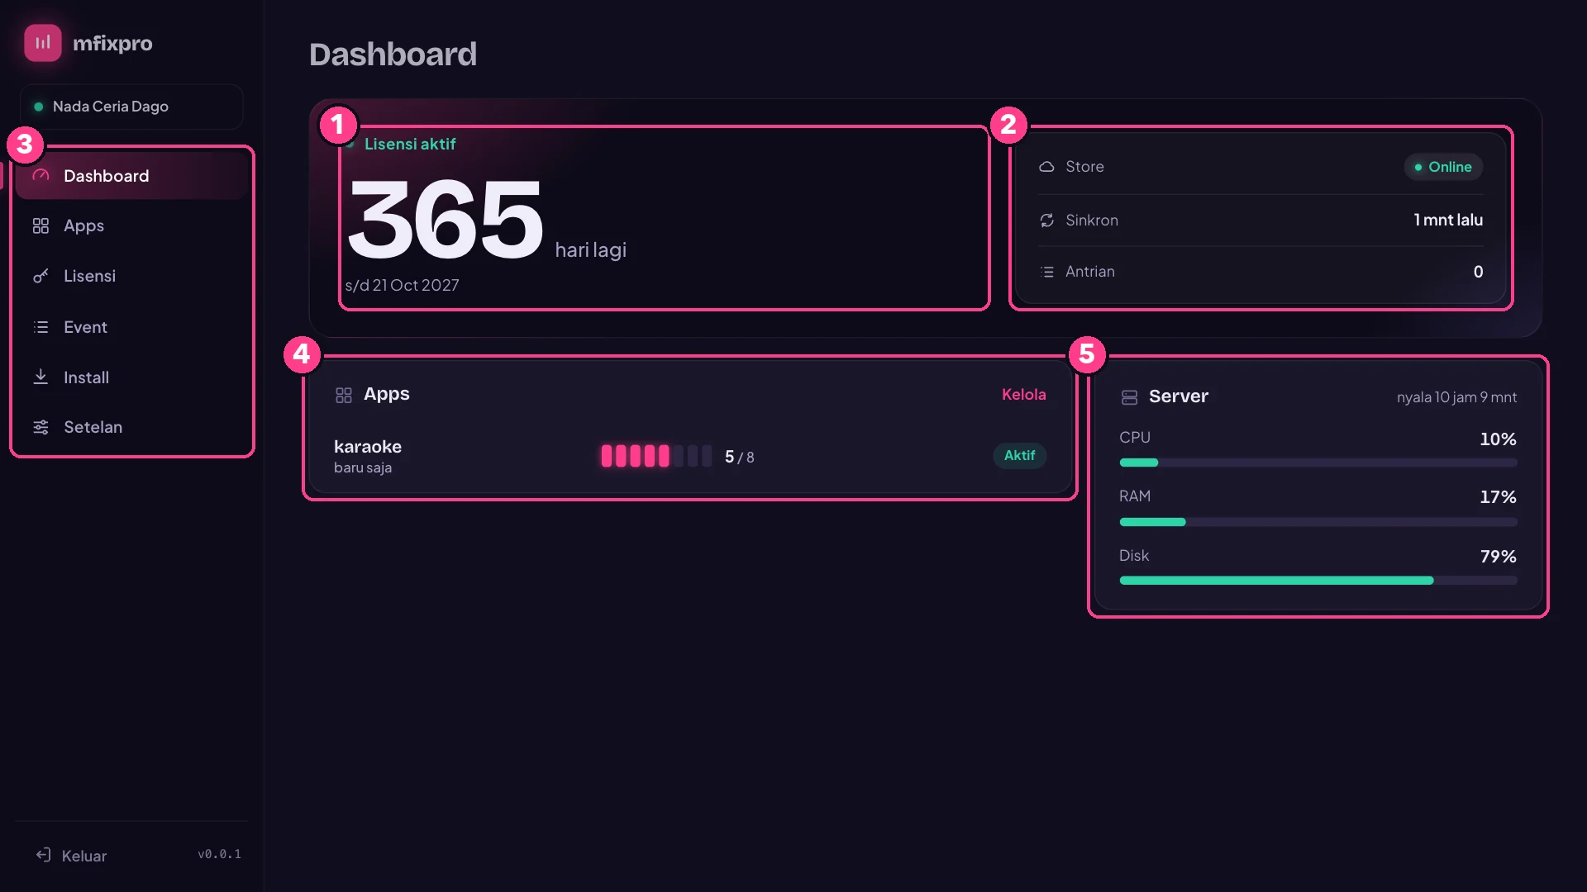The image size is (1587, 892).
Task: Click the Apps card grid icon
Action: 344,395
